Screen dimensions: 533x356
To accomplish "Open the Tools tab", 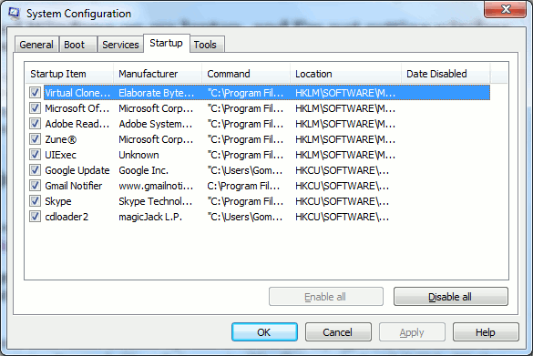I will point(207,45).
